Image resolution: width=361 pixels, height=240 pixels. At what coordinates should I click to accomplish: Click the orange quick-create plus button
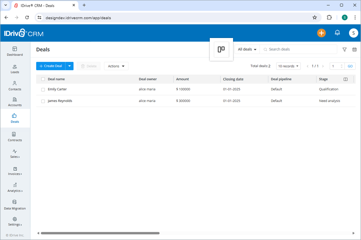click(321, 33)
